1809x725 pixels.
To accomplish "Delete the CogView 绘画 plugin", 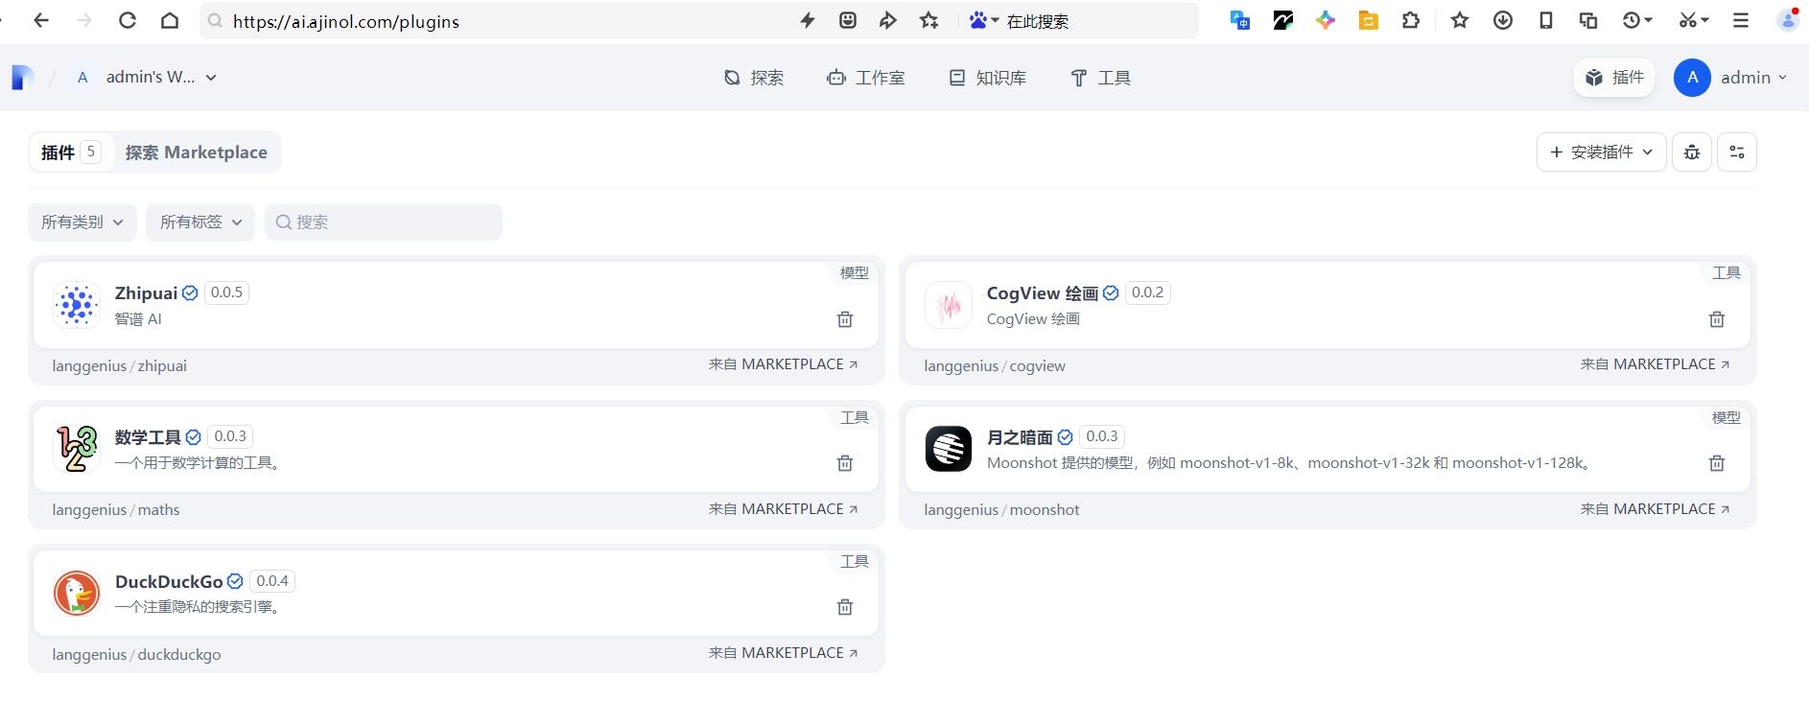I will pos(1717,319).
